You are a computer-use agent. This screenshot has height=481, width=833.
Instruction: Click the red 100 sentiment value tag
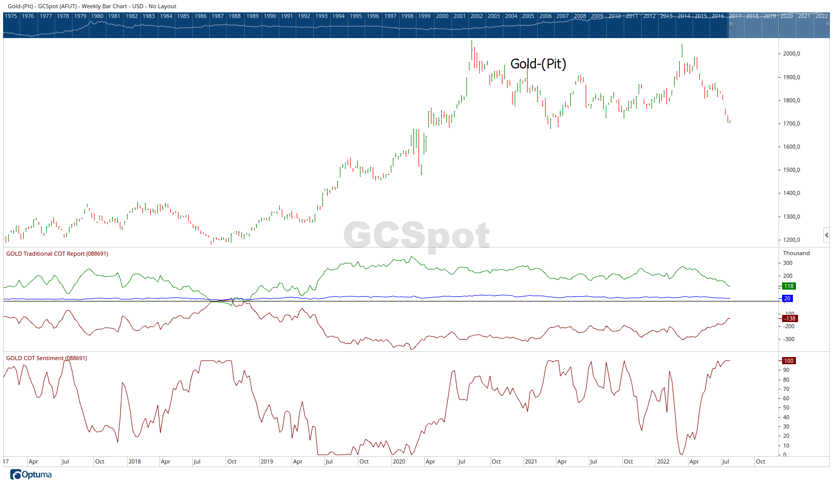[x=789, y=361]
